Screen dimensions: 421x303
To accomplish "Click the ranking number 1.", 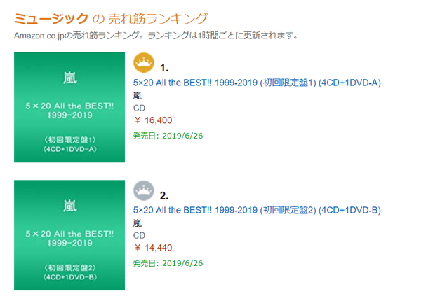I will click(x=164, y=68).
